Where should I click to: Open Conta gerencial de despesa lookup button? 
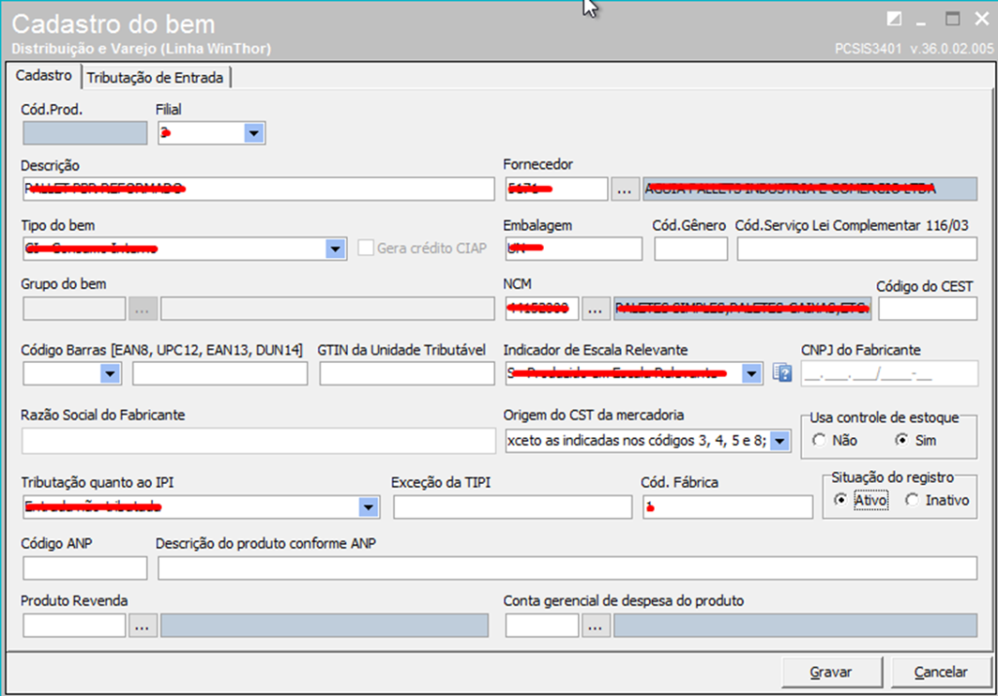click(595, 626)
